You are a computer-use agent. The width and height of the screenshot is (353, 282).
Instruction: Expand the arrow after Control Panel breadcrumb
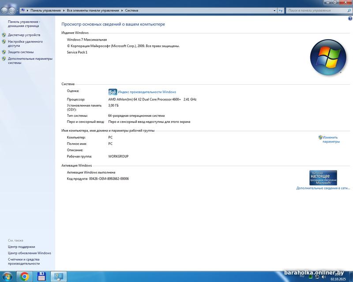pos(64,10)
